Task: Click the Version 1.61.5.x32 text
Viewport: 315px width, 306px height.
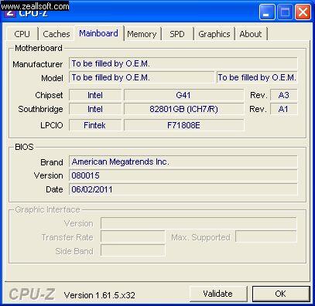Action: point(100,295)
